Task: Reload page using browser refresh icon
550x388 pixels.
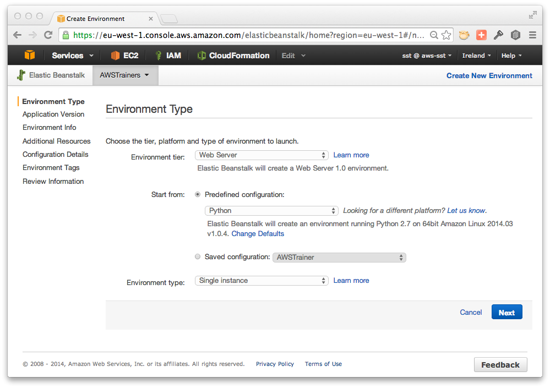Action: (48, 35)
